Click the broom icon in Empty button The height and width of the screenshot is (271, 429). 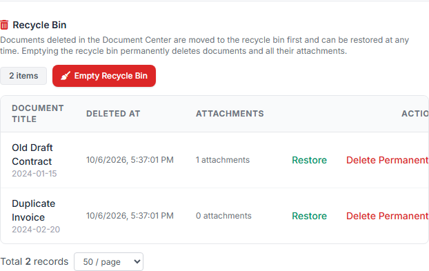pyautogui.click(x=66, y=76)
